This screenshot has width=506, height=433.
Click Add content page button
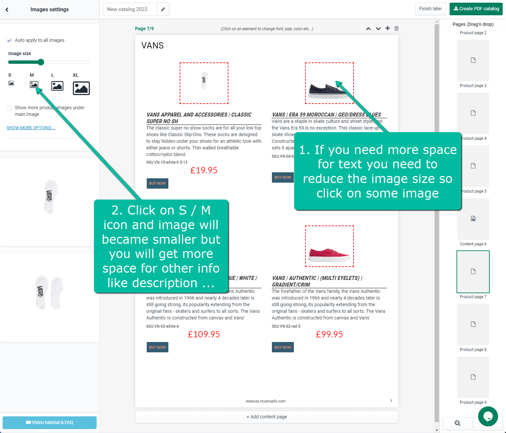tap(267, 417)
